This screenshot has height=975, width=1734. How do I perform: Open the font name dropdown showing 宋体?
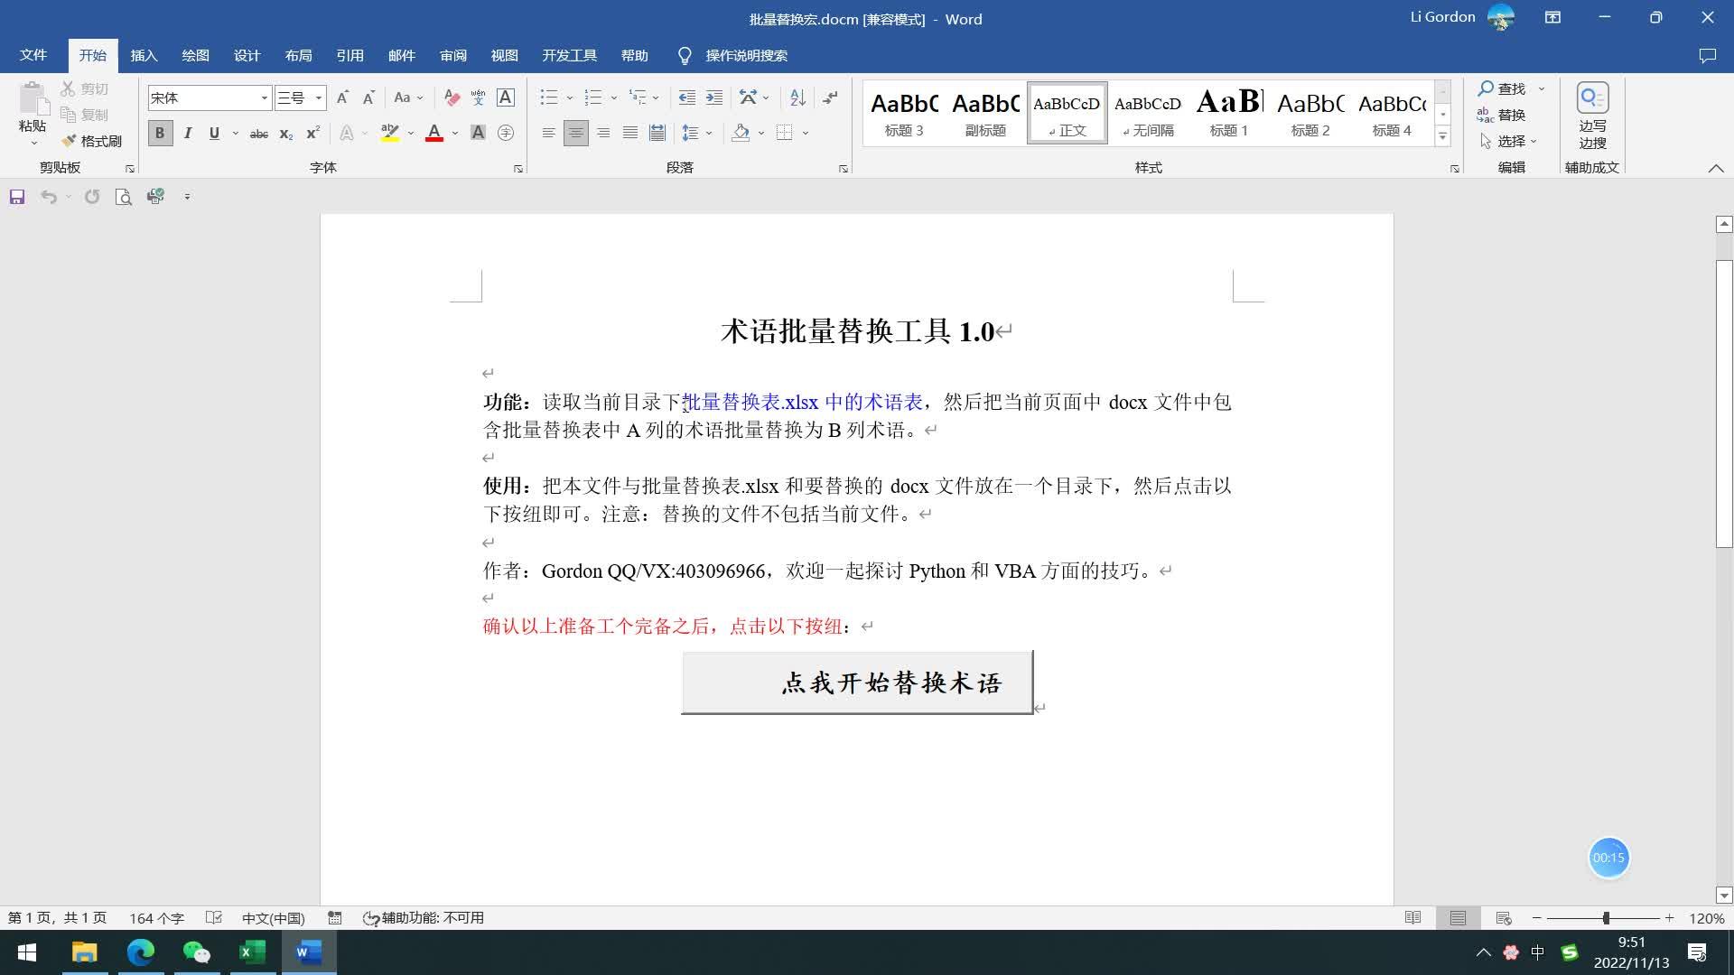click(x=210, y=97)
